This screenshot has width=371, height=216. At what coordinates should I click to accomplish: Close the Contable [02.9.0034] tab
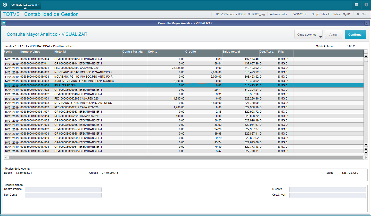click(39, 5)
